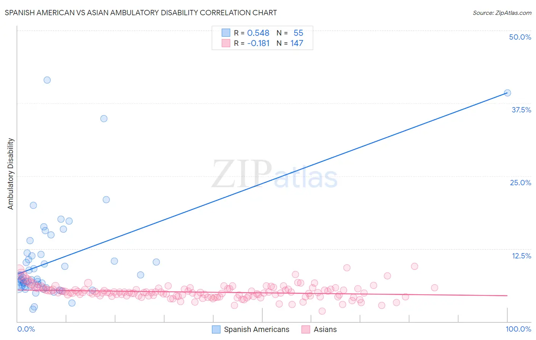Select the Asians legend label
Viewport: 536px width, 340px height.
[x=325, y=329]
